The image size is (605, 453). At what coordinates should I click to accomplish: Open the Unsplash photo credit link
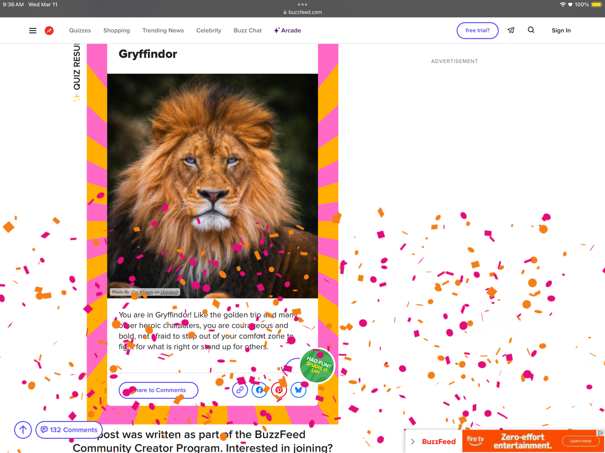(x=169, y=292)
